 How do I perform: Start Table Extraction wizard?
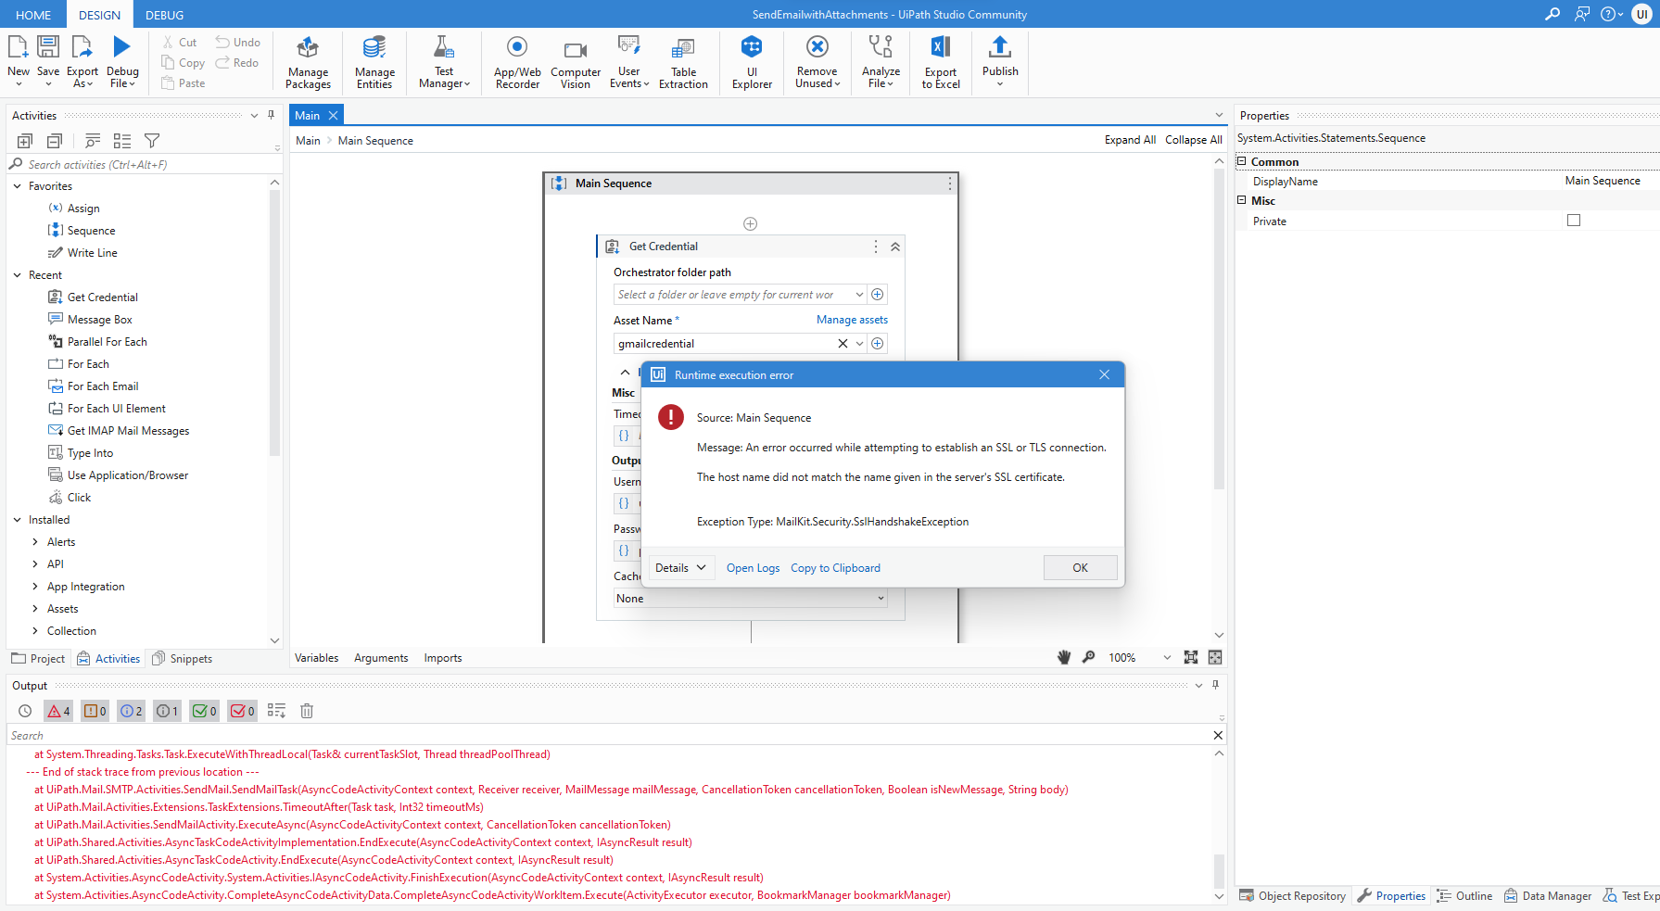tap(683, 62)
